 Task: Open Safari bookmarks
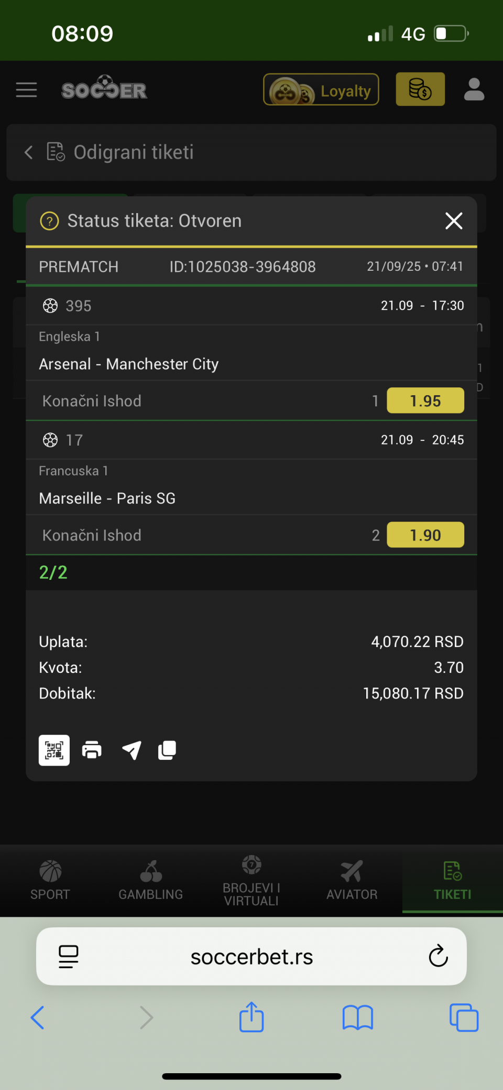click(357, 1018)
